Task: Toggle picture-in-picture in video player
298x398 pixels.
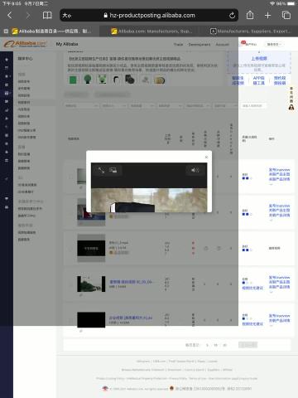Action: click(113, 170)
